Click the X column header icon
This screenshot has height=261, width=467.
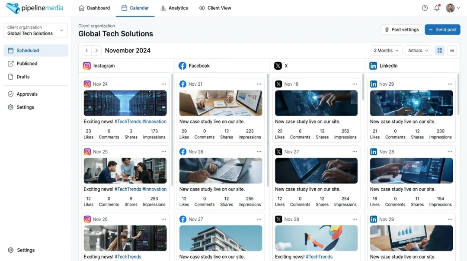pyautogui.click(x=278, y=66)
